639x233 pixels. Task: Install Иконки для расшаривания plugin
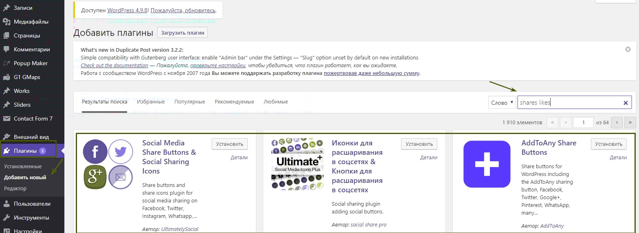[x=419, y=144]
